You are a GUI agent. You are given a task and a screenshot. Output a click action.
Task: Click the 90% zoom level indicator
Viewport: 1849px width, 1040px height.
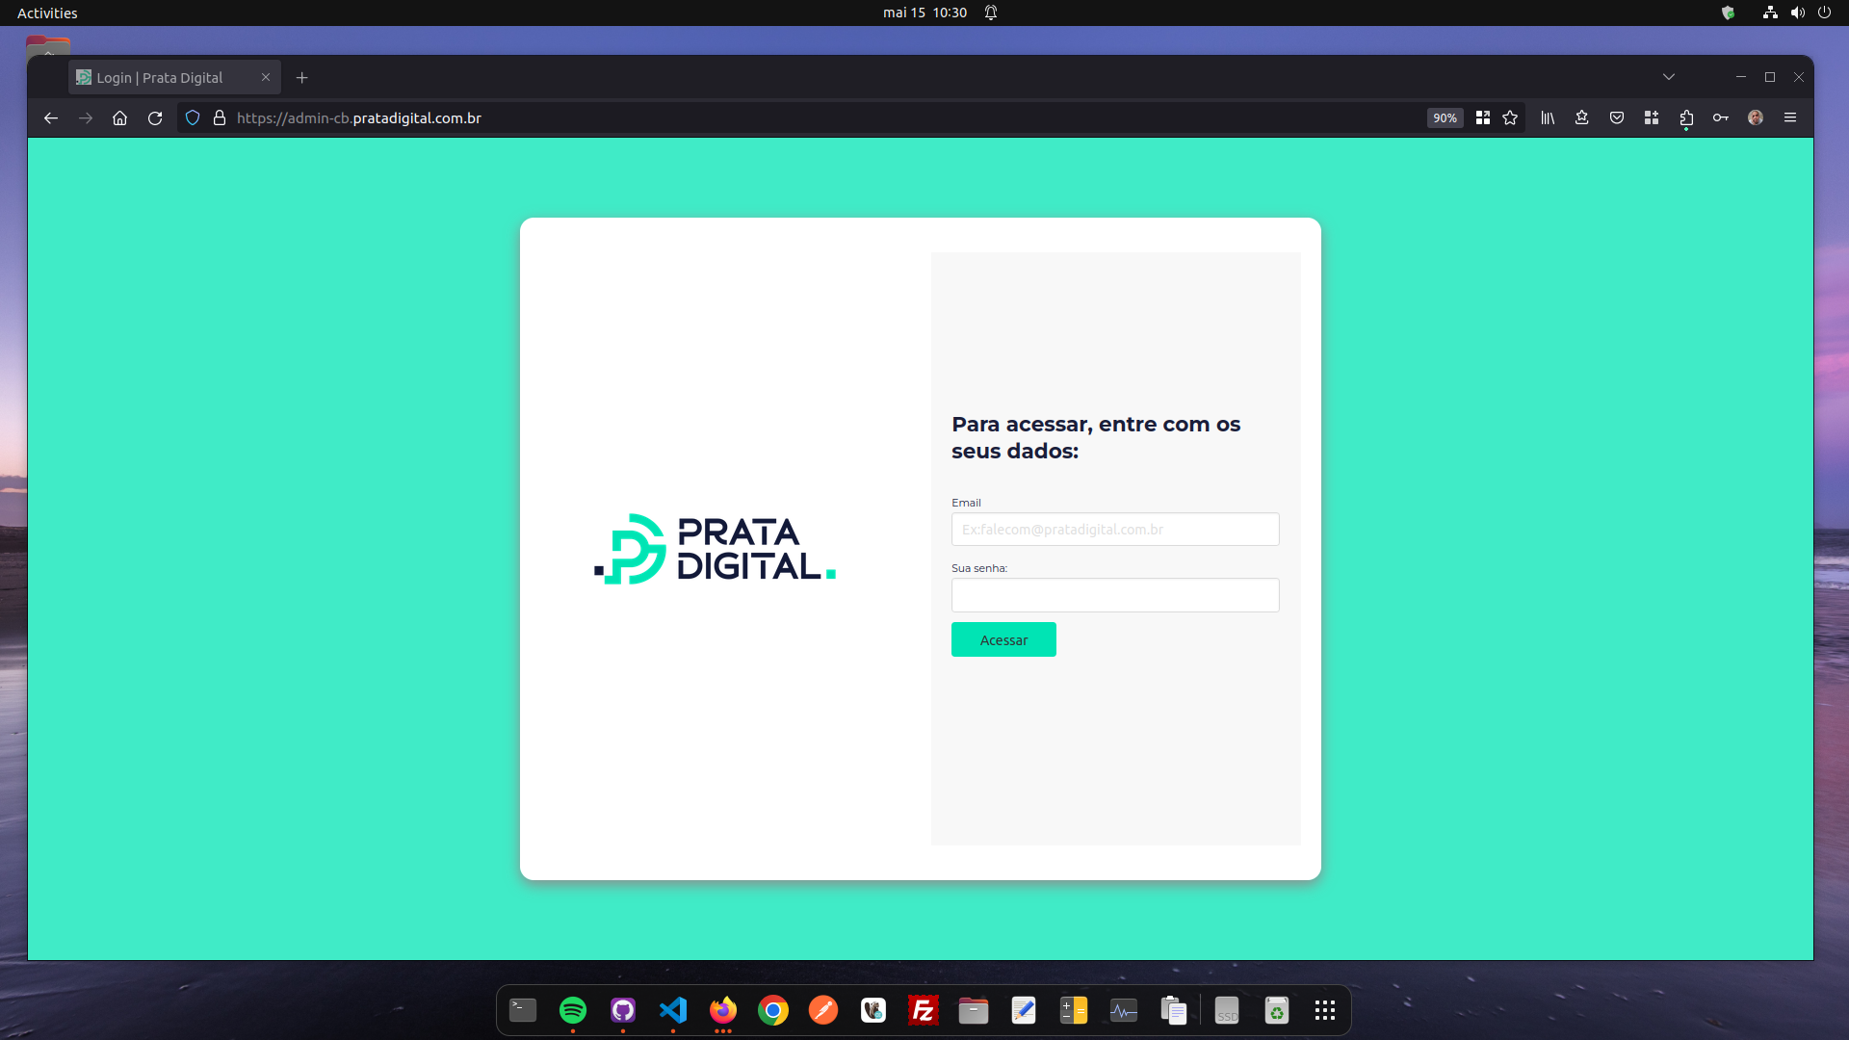(1445, 117)
